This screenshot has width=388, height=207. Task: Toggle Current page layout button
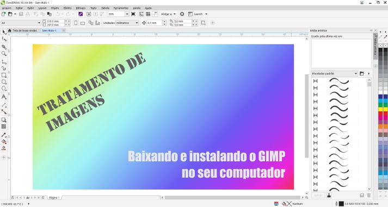pyautogui.click(x=97, y=23)
